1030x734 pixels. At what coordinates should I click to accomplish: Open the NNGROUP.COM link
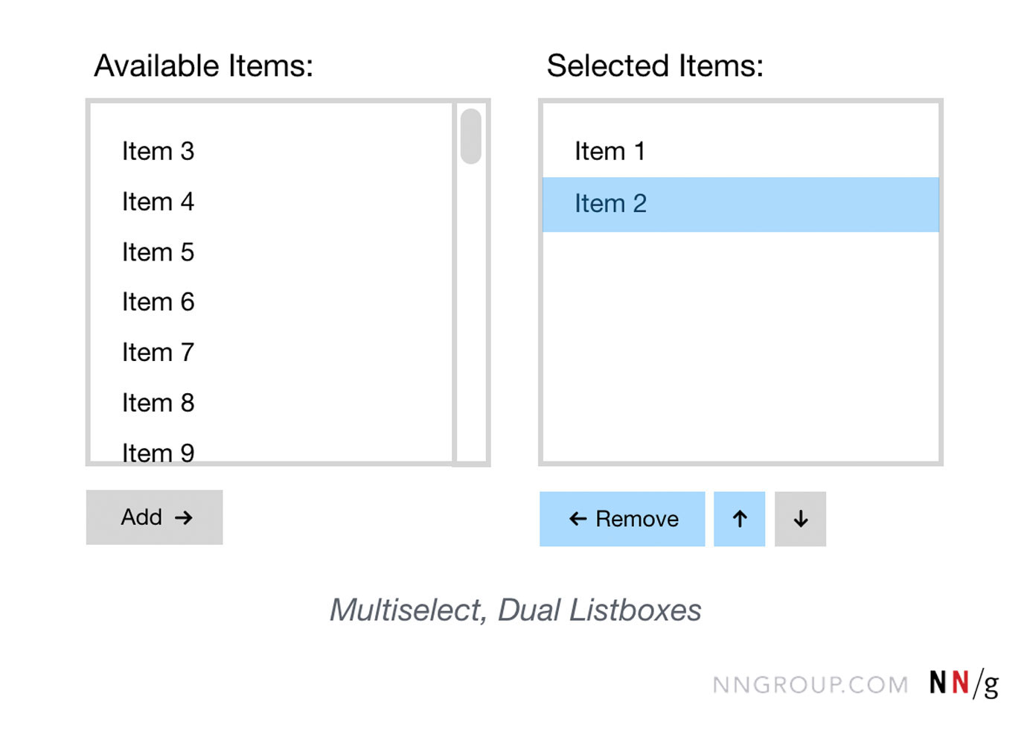pos(810,685)
